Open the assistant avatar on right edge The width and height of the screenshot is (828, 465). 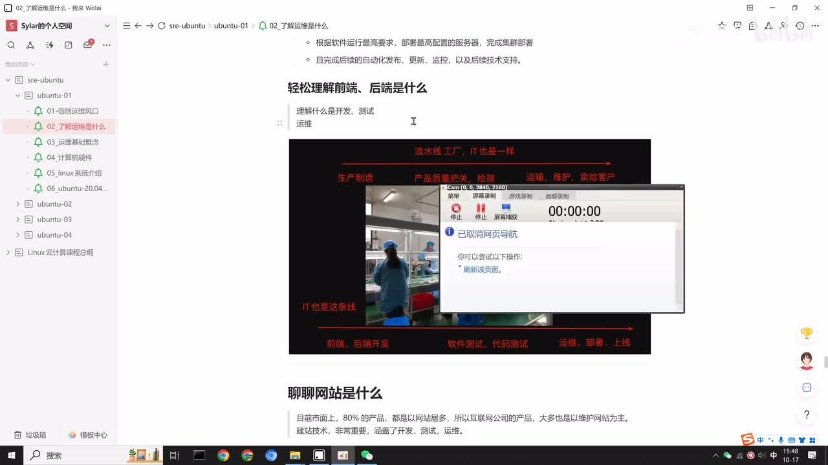pyautogui.click(x=807, y=360)
